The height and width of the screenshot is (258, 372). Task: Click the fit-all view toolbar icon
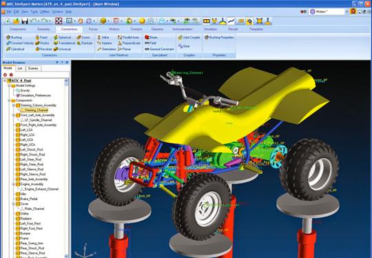point(59,21)
